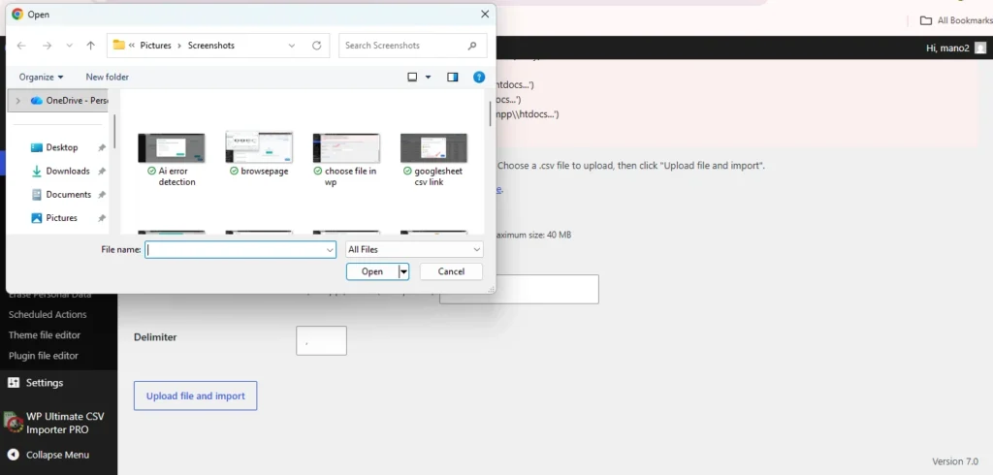Click the Pictures breadcrumb in address bar
This screenshot has width=993, height=475.
(x=156, y=46)
